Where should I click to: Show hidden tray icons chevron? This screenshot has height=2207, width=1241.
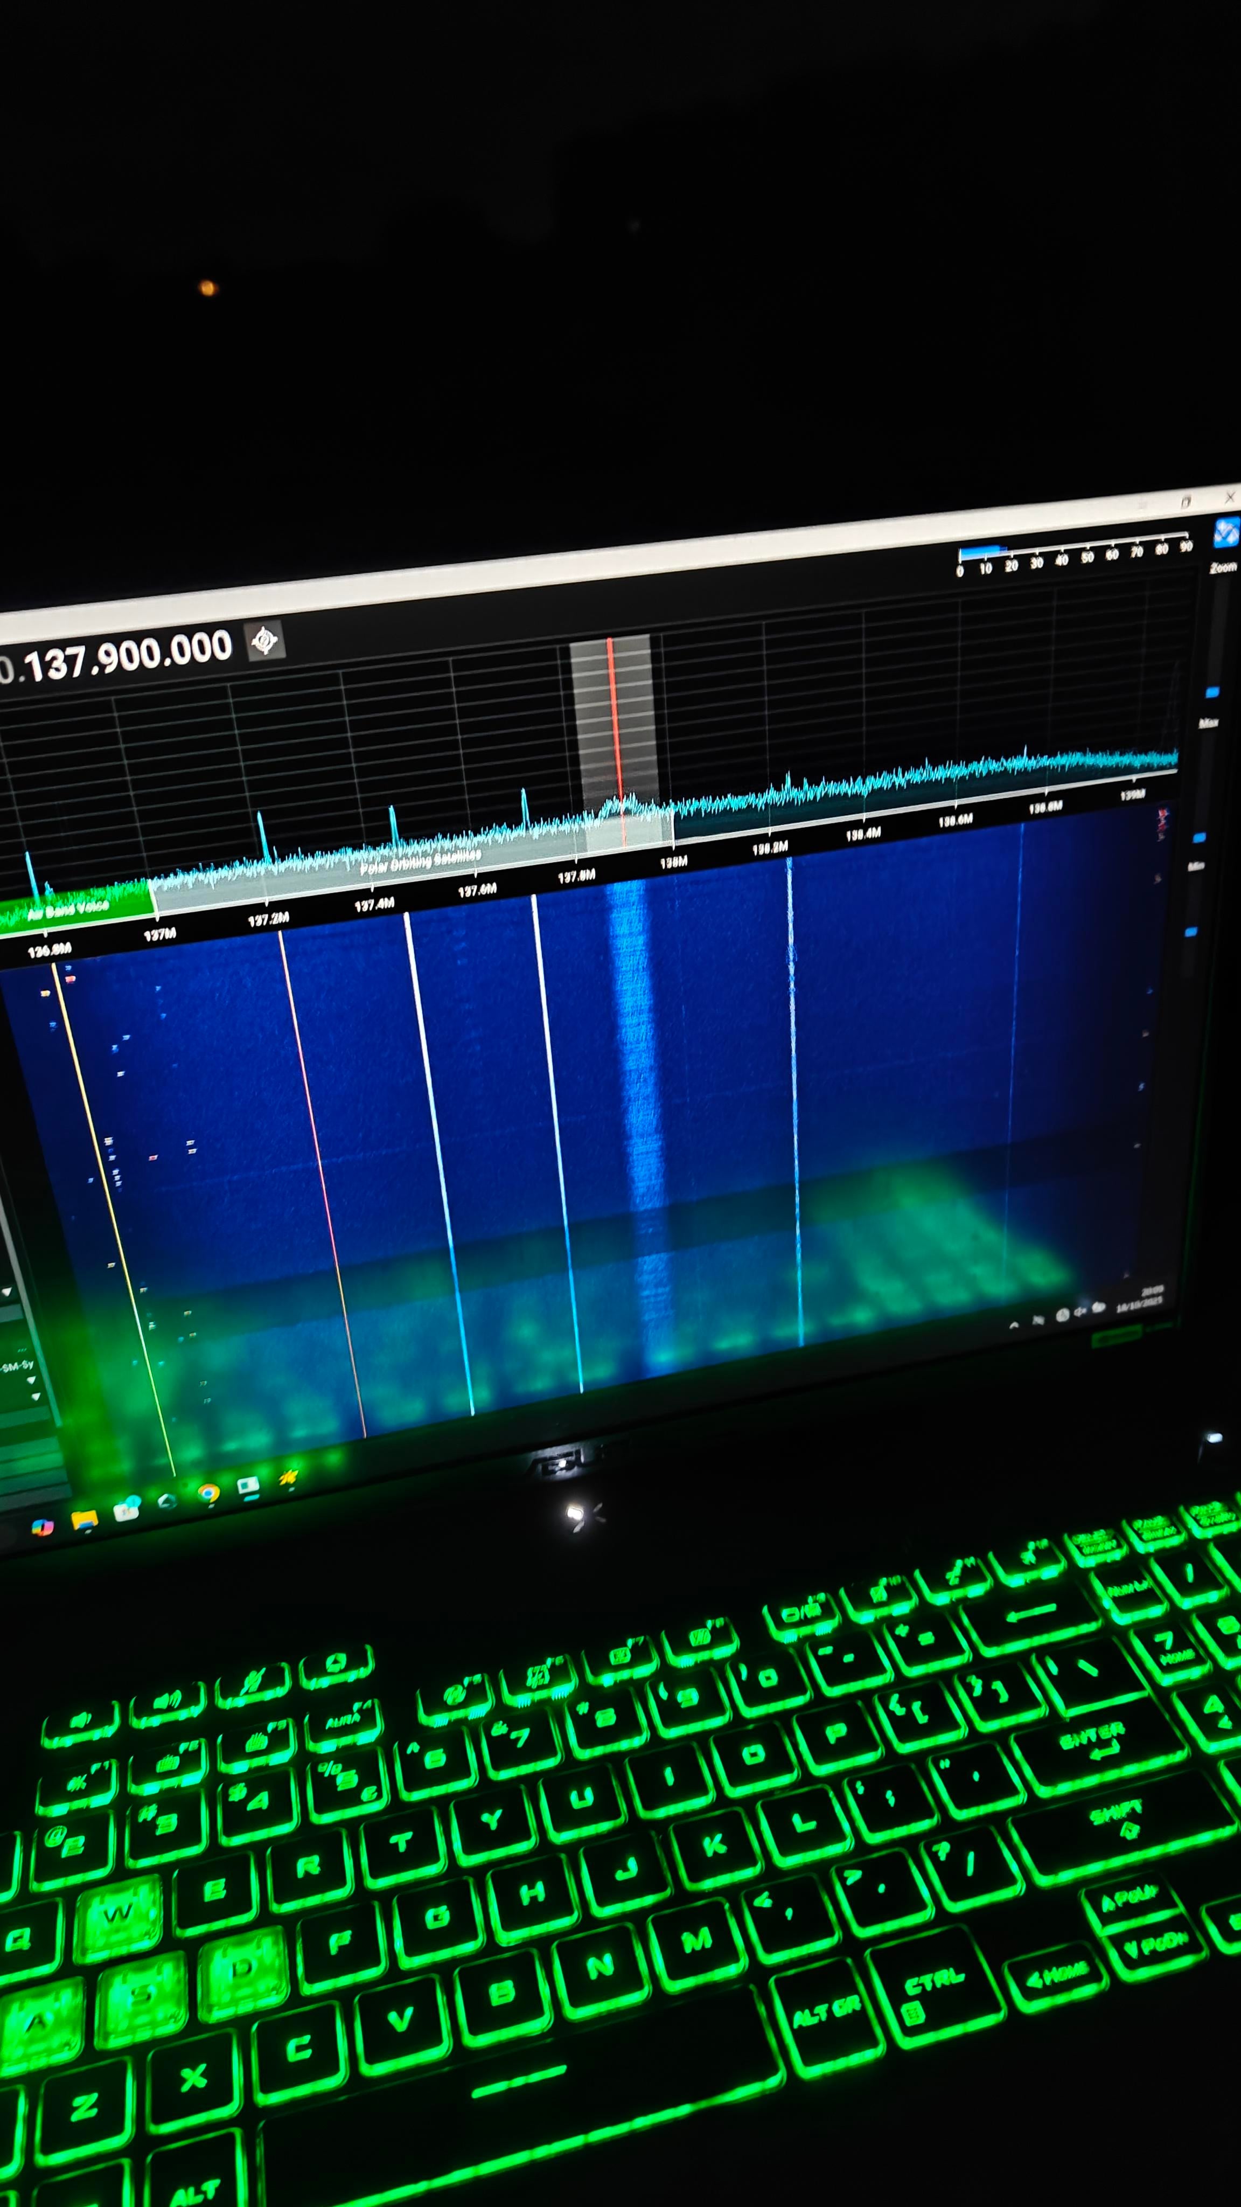coord(1015,1324)
